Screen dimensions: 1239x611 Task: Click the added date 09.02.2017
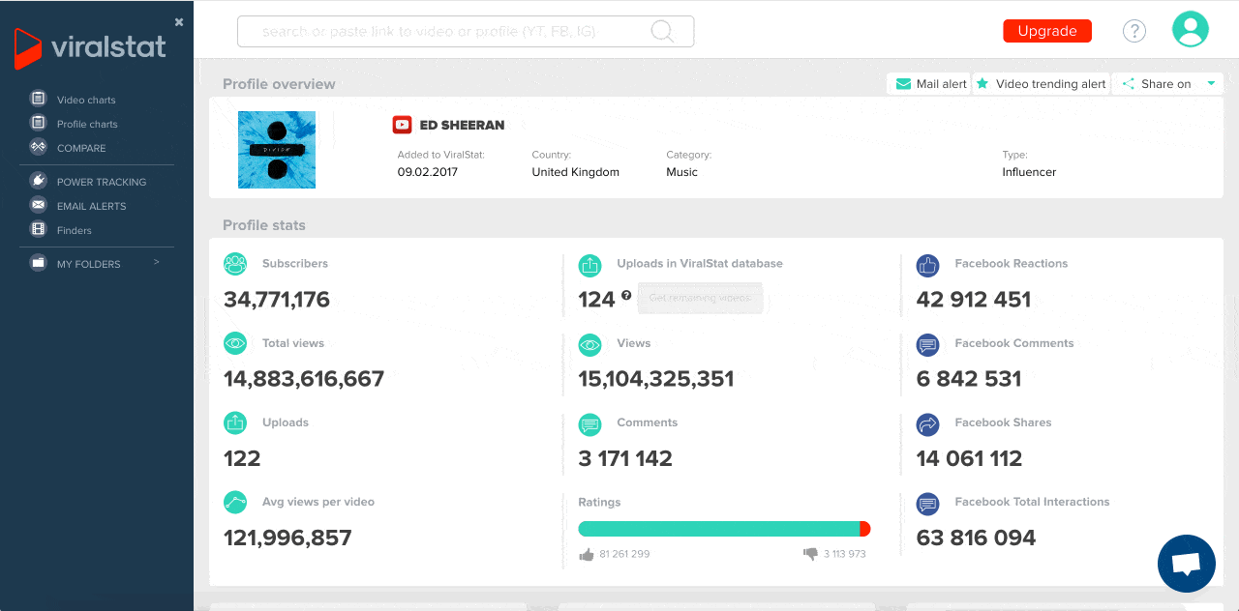click(x=427, y=172)
